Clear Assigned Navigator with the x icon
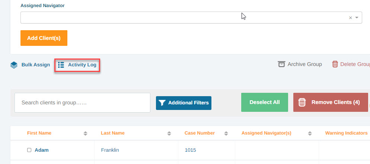Viewport: 370px width, 164px height. coord(350,18)
